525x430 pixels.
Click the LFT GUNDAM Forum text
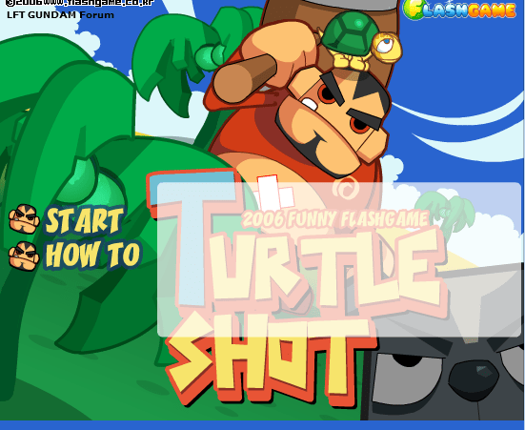[60, 15]
